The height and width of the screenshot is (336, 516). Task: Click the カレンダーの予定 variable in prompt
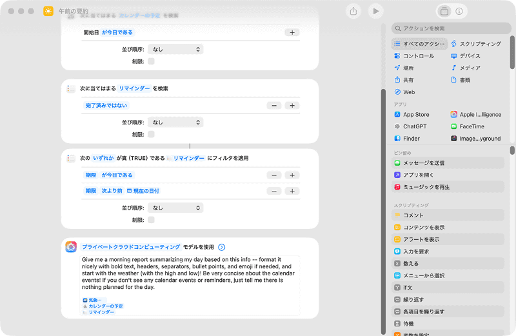coord(103,306)
